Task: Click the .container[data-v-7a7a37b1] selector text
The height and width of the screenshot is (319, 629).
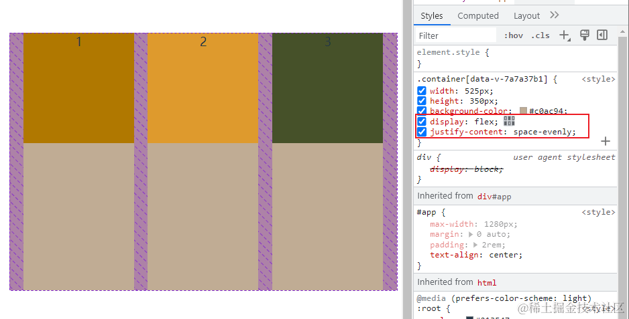Action: pyautogui.click(x=482, y=80)
